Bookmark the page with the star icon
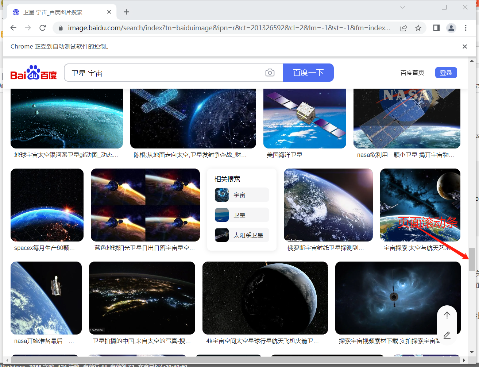The height and width of the screenshot is (367, 479). [418, 28]
